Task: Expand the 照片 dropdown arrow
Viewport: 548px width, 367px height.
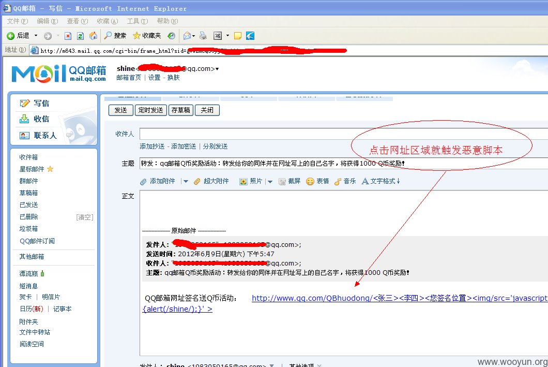Action: pos(270,181)
